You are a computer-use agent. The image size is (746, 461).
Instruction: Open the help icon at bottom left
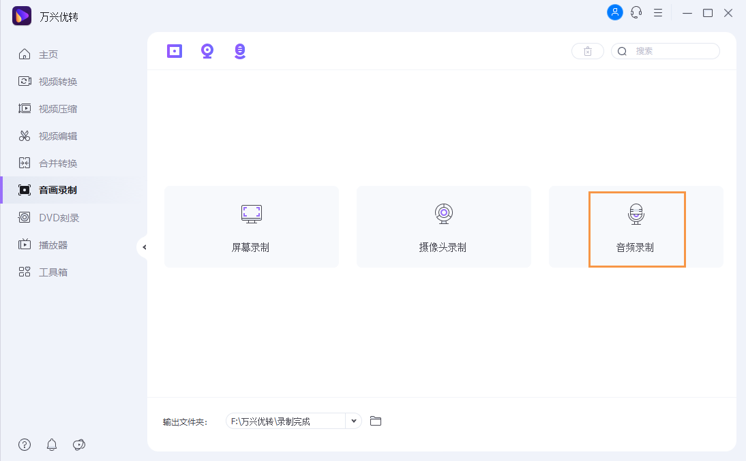click(x=24, y=445)
